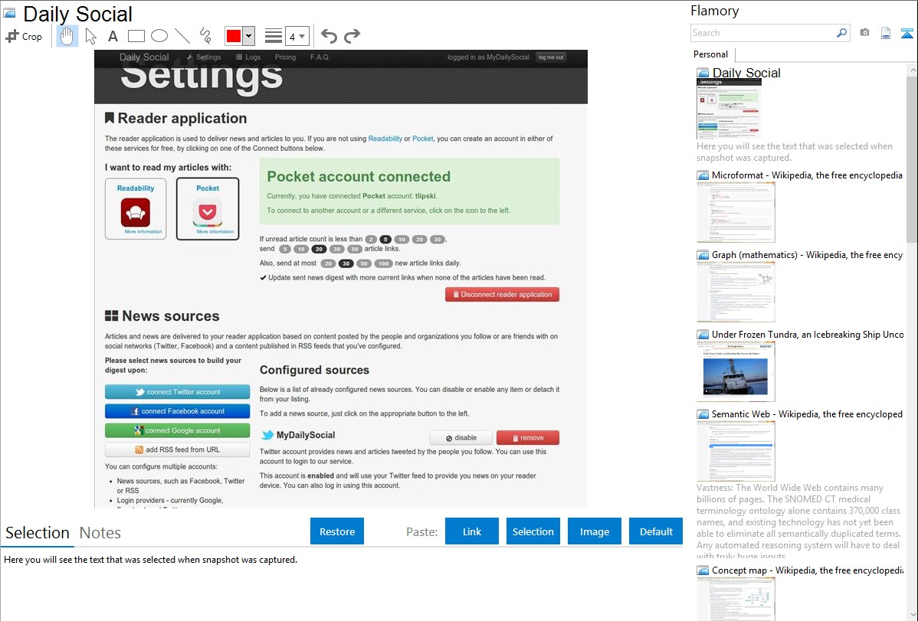Image resolution: width=918 pixels, height=621 pixels.
Task: Undo the last edit
Action: coord(329,36)
